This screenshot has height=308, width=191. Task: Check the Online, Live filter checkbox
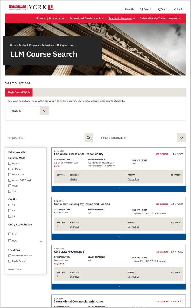tap(10, 175)
